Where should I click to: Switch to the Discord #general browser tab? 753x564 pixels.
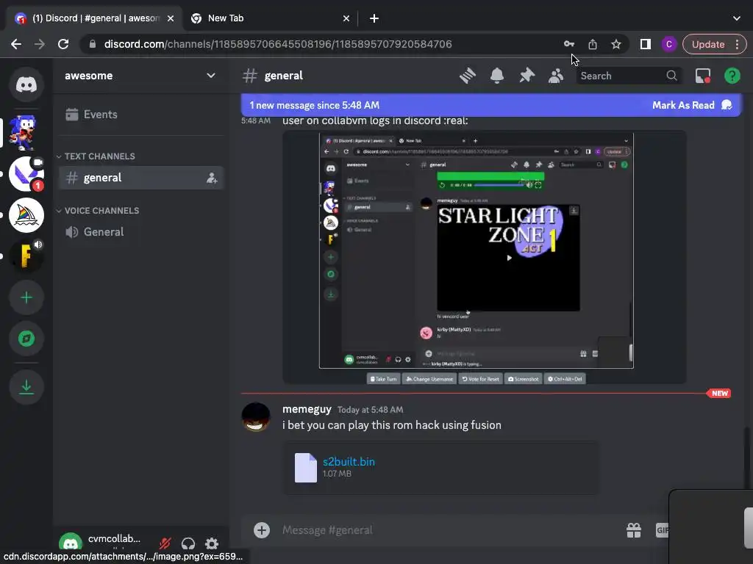(95, 18)
